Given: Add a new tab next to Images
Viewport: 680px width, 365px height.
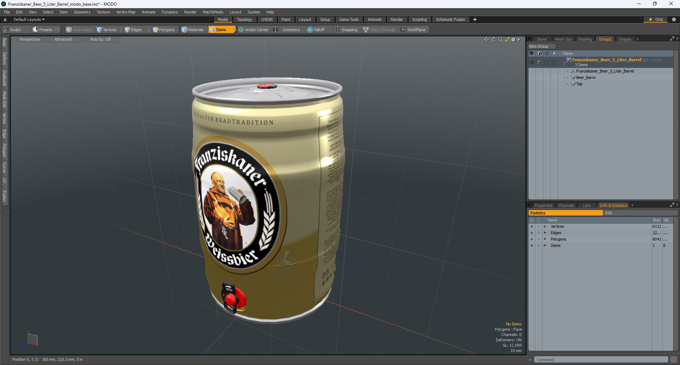Looking at the screenshot, I should (x=637, y=39).
